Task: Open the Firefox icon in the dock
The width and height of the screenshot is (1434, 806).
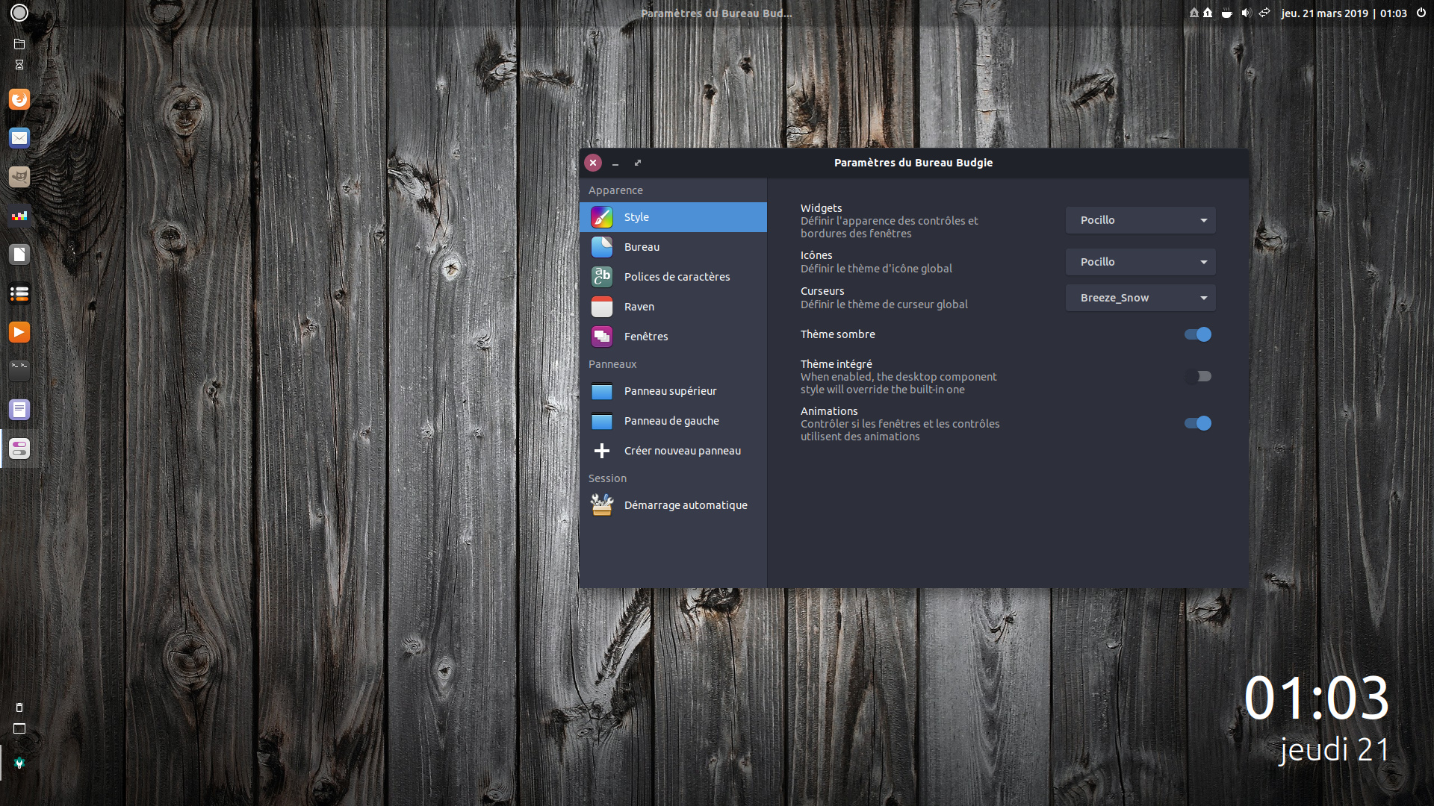Action: pyautogui.click(x=19, y=99)
